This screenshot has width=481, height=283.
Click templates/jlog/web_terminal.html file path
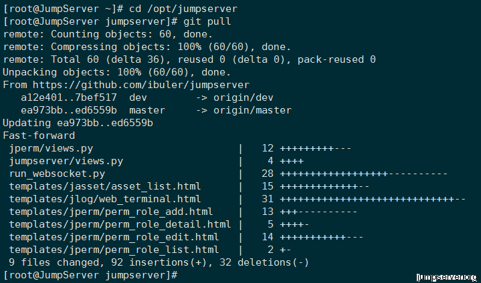tap(105, 199)
